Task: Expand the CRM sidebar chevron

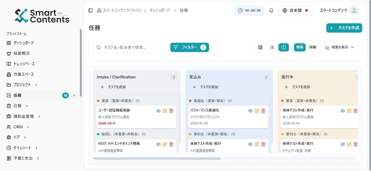Action: 28,127
